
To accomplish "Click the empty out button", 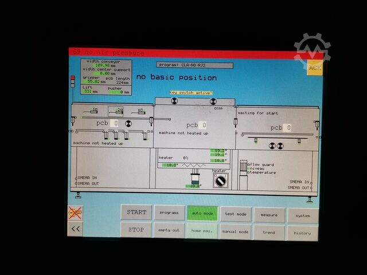I will coord(170,230).
